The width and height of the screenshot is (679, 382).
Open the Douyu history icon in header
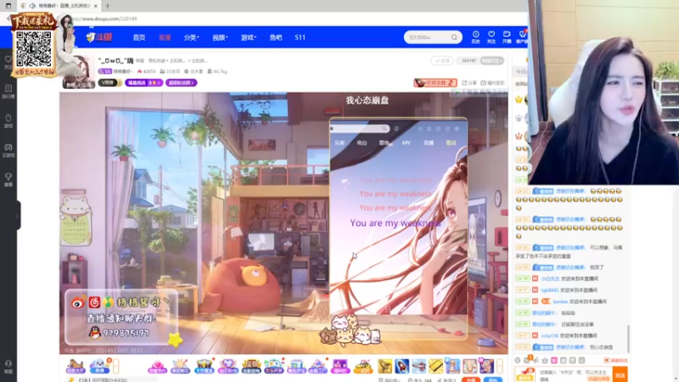pyautogui.click(x=475, y=37)
